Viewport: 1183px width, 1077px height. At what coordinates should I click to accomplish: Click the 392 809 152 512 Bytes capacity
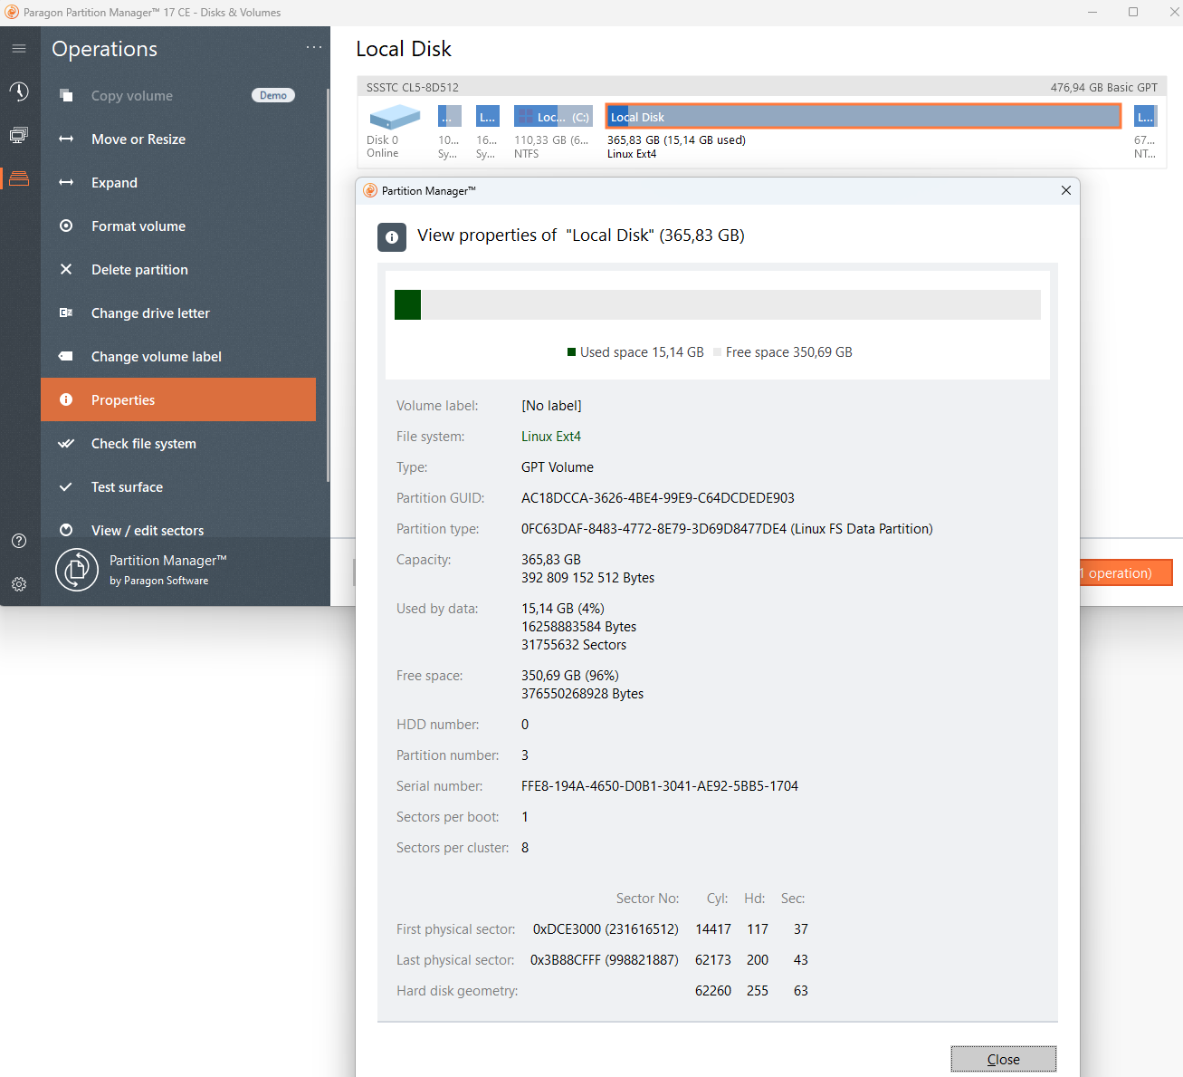pos(587,578)
